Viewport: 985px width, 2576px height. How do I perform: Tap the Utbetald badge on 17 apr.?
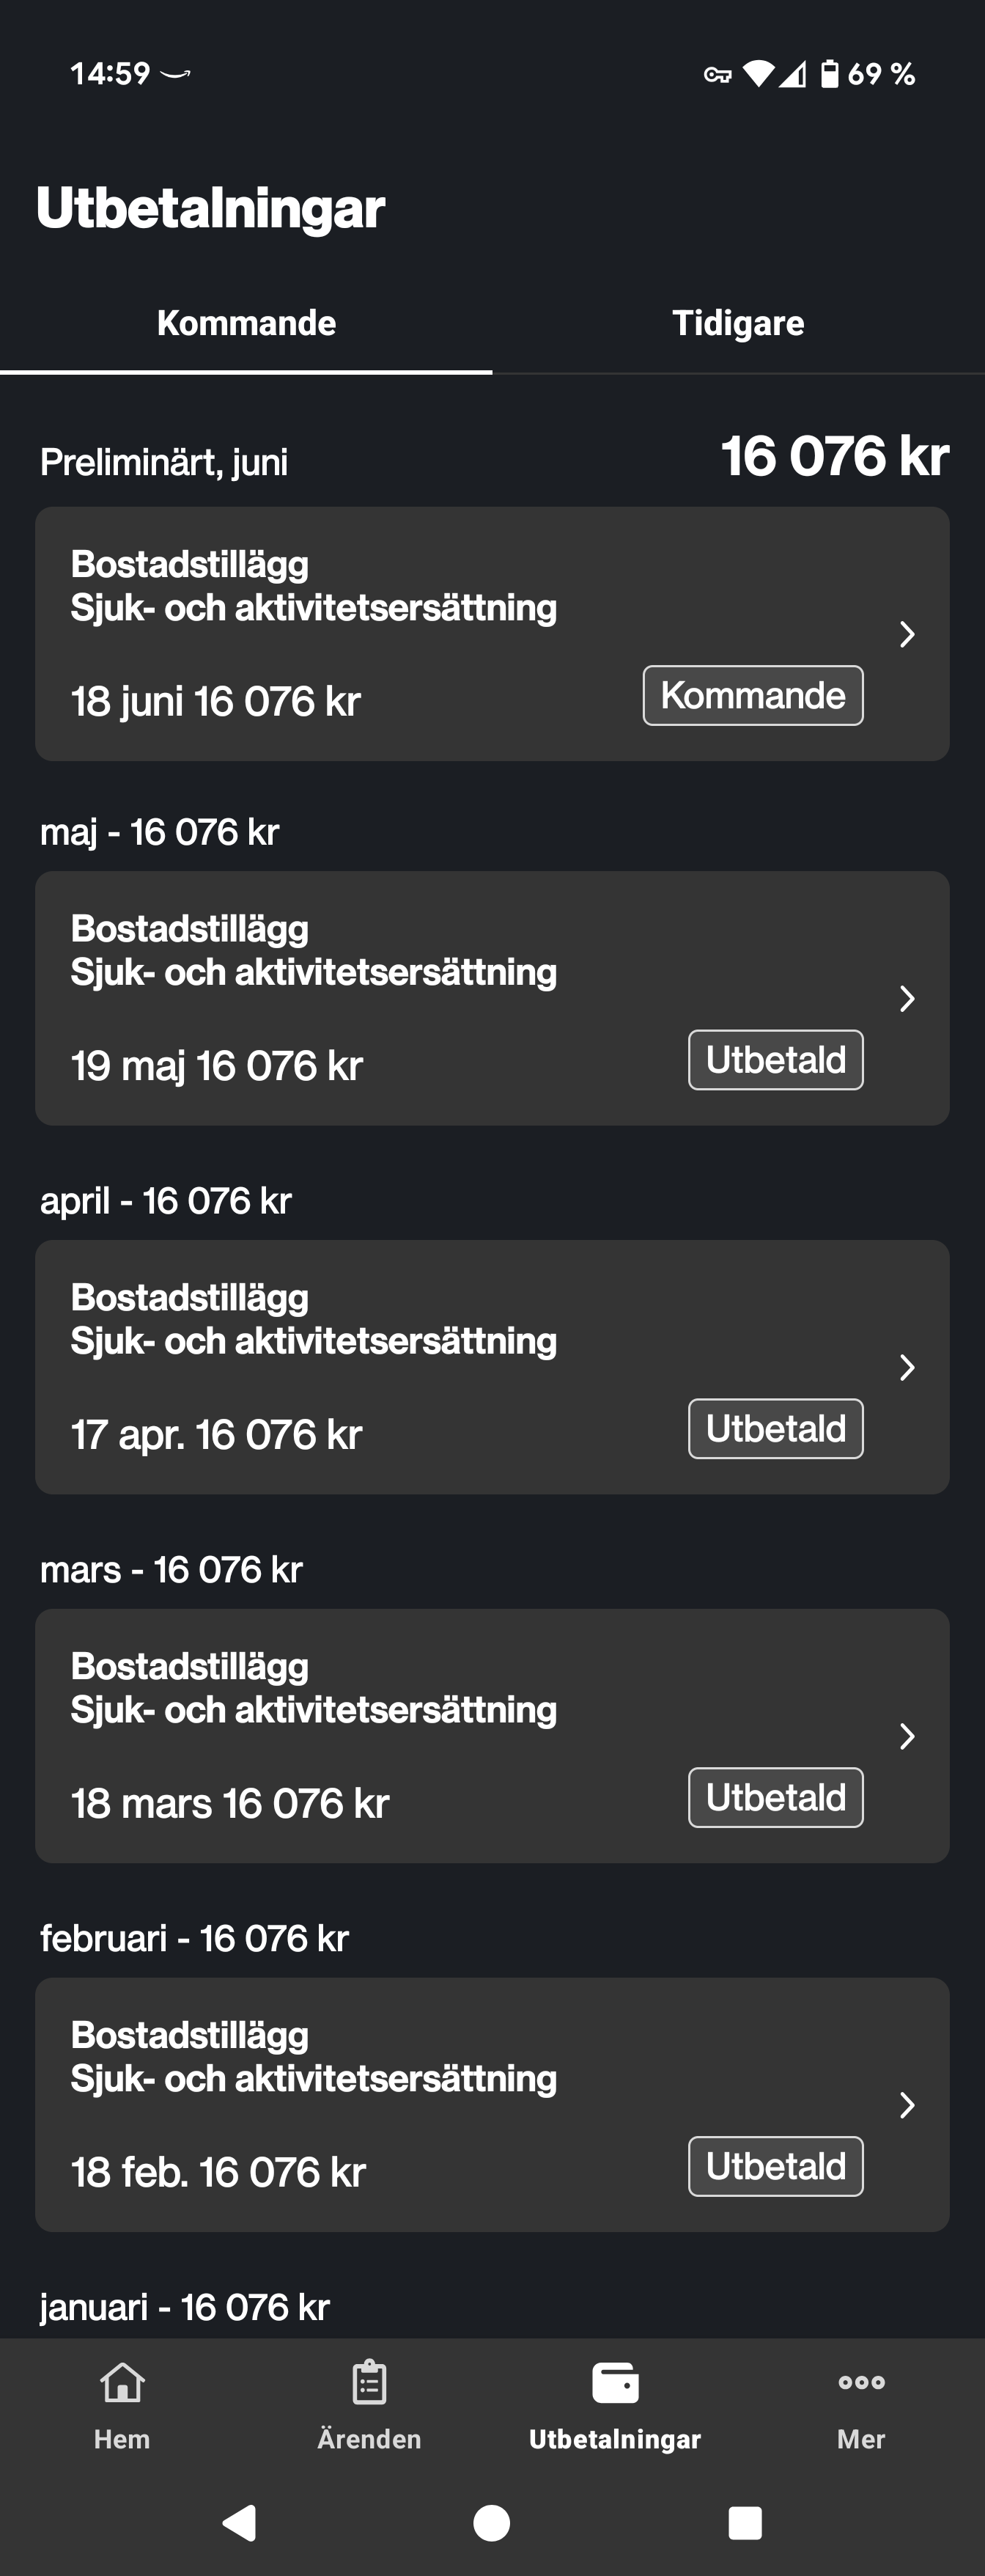[x=776, y=1429]
